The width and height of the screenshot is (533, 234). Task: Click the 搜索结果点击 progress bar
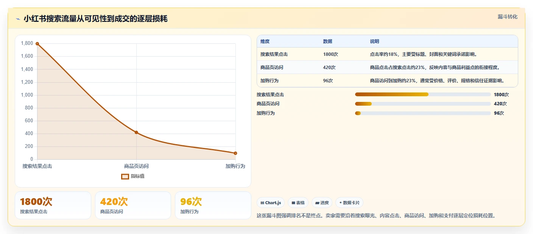[x=423, y=94]
